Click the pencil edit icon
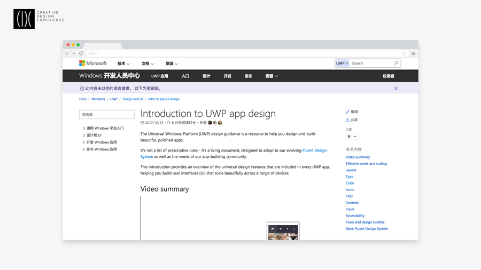Image resolution: width=481 pixels, height=270 pixels. [x=347, y=112]
